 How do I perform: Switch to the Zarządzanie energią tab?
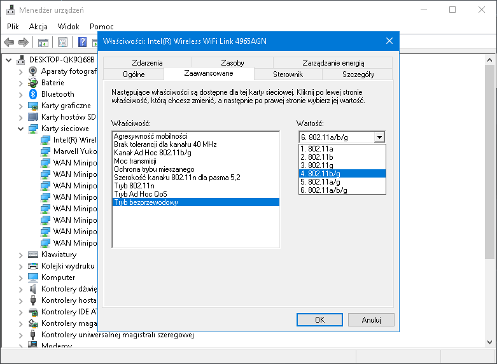[x=333, y=63]
